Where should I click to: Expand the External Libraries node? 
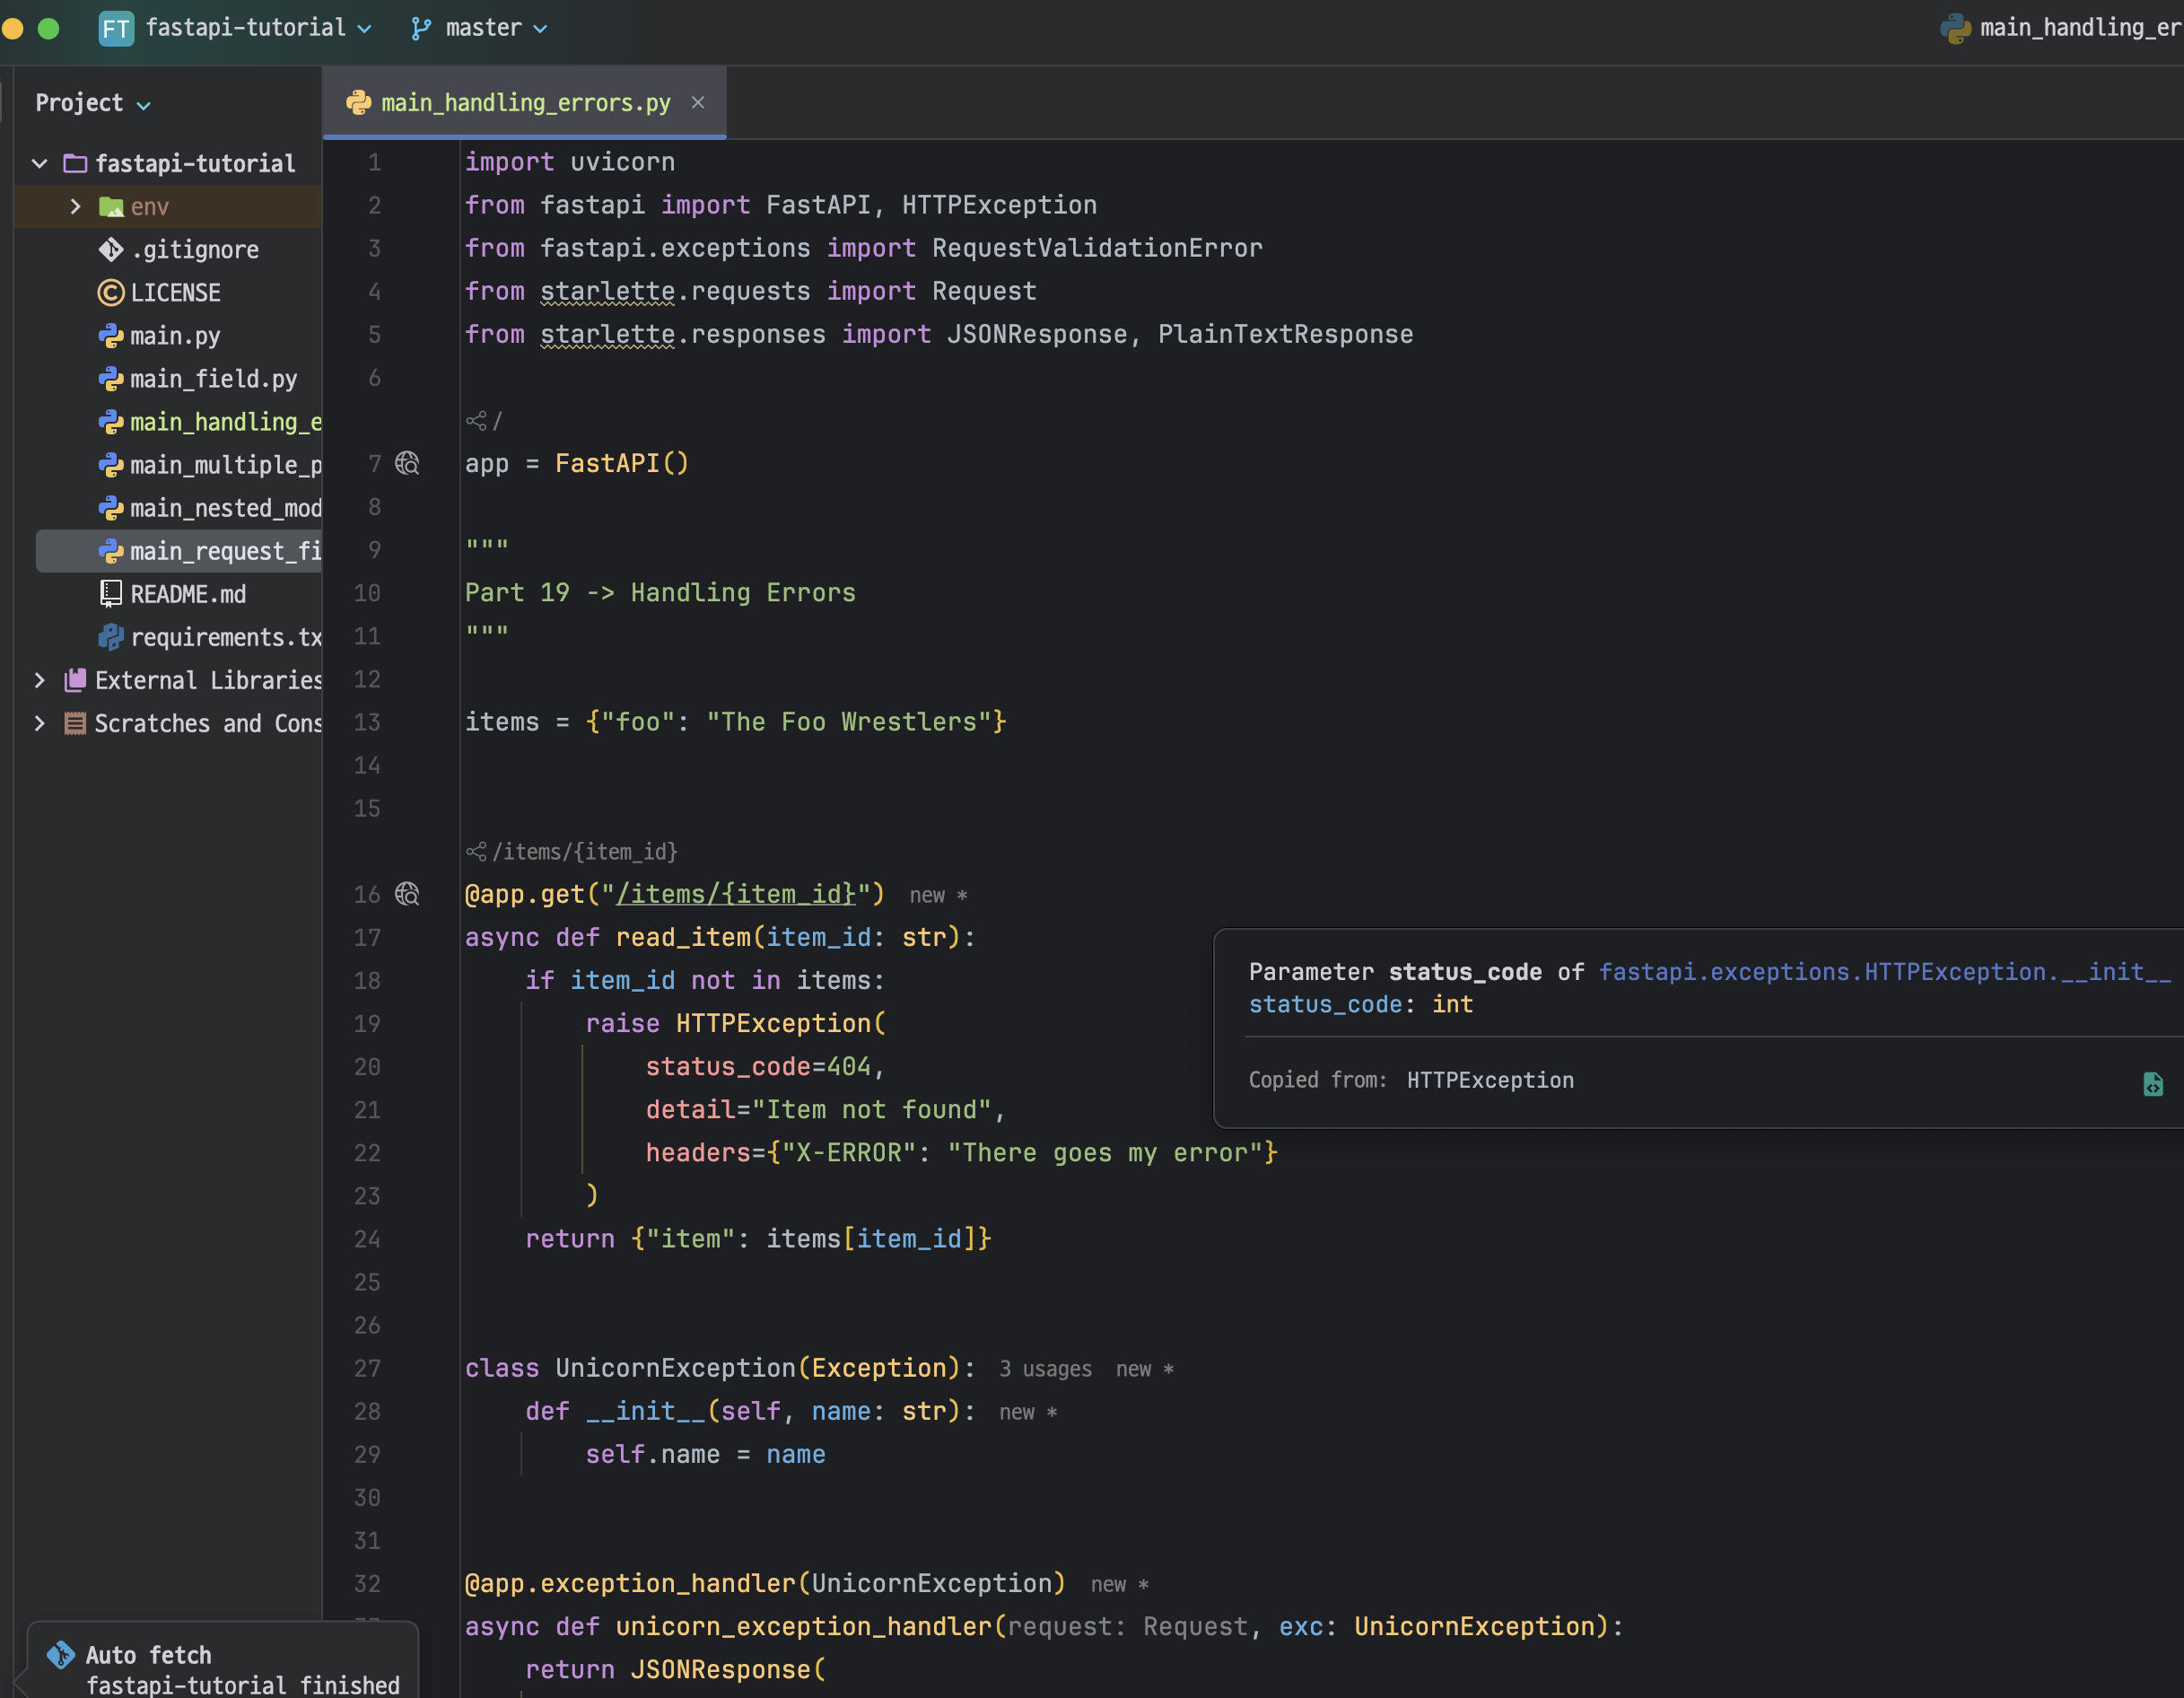pyautogui.click(x=39, y=680)
